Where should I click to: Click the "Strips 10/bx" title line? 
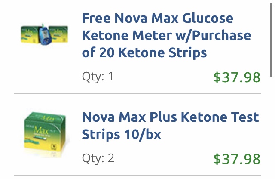point(121,134)
